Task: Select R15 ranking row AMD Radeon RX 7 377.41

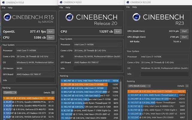Action: click(29, 98)
